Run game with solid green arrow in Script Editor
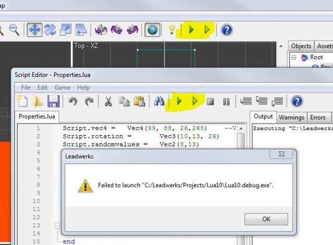Image resolution: width=333 pixels, height=245 pixels. pos(179,101)
